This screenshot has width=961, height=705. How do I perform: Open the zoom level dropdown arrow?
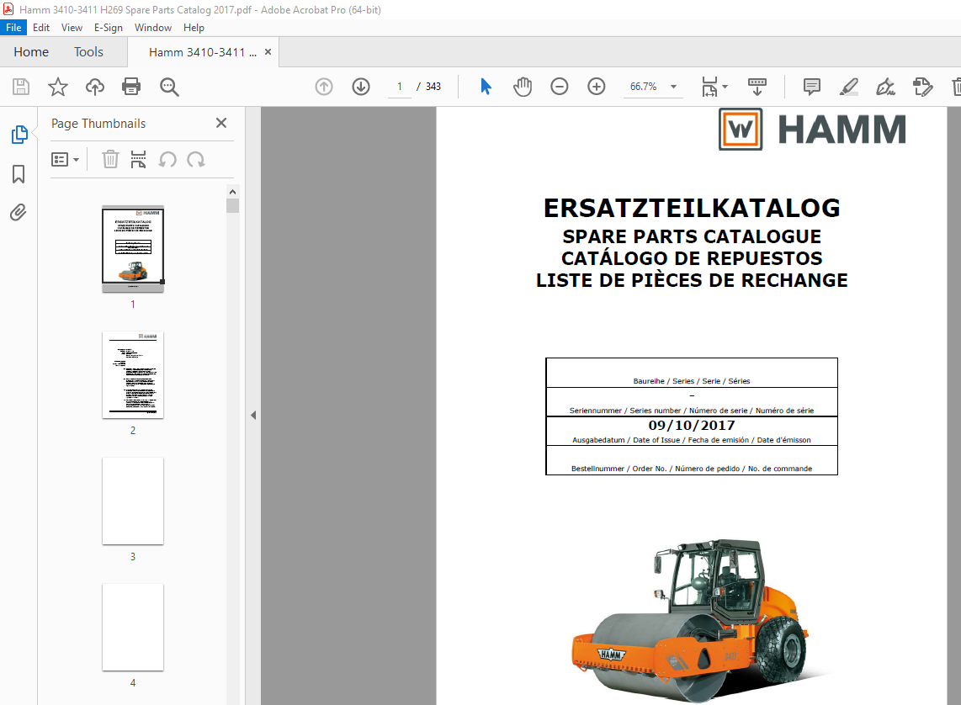(673, 87)
